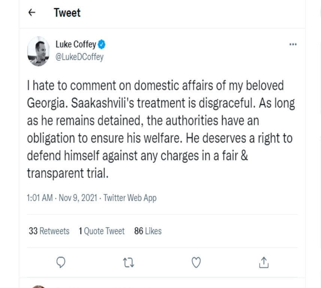Click the partially visible reply avatar at bottom
This screenshot has width=321, height=288.
[39, 286]
